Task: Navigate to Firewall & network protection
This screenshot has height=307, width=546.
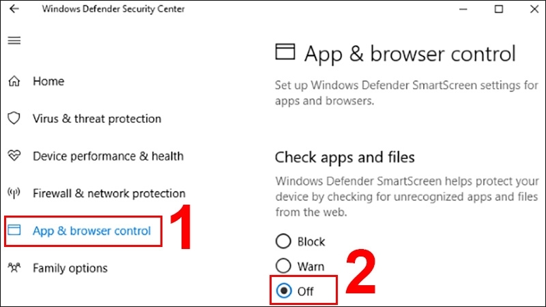Action: tap(109, 194)
